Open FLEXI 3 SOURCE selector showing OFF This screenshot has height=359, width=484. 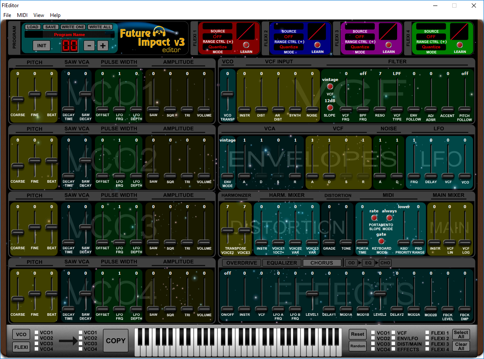(x=360, y=36)
